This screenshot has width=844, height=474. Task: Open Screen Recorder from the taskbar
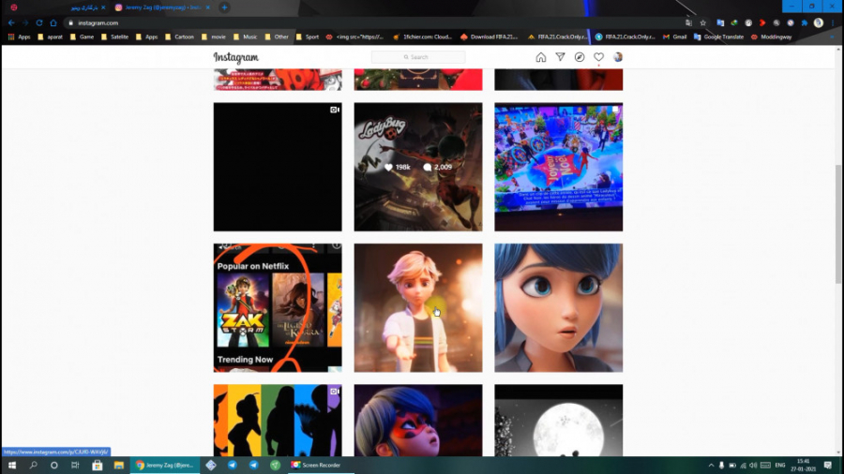315,465
